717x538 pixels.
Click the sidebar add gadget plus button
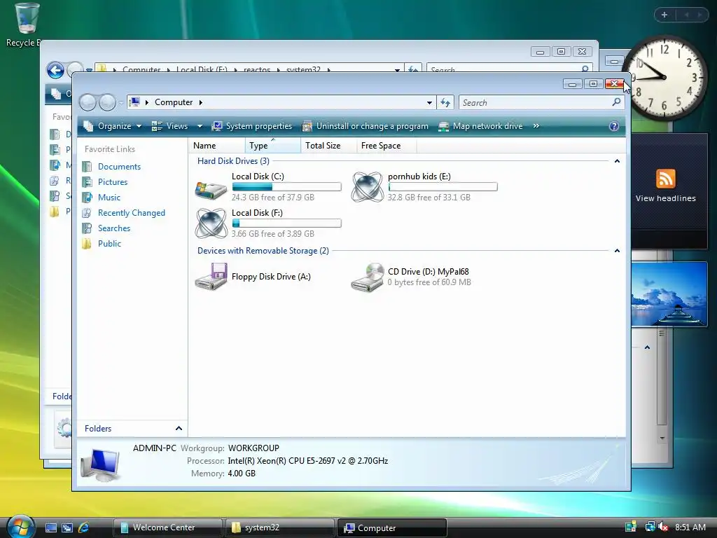[x=664, y=15]
